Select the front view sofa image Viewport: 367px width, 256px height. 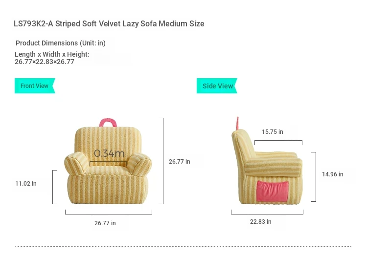click(108, 161)
